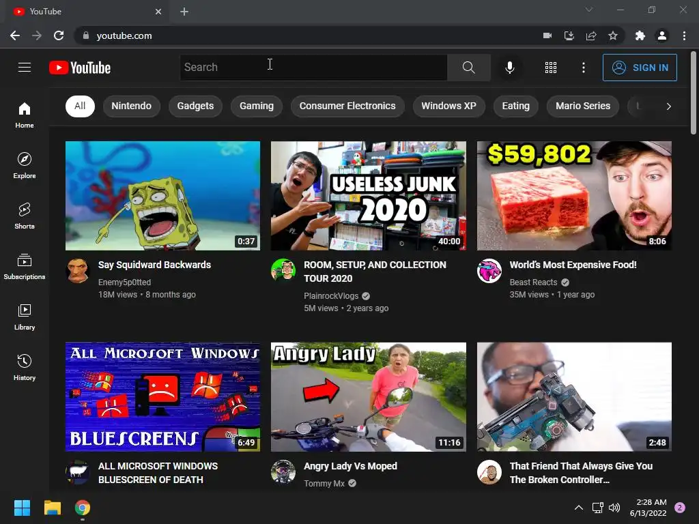Open Say Squidward Backwards video title

click(154, 265)
